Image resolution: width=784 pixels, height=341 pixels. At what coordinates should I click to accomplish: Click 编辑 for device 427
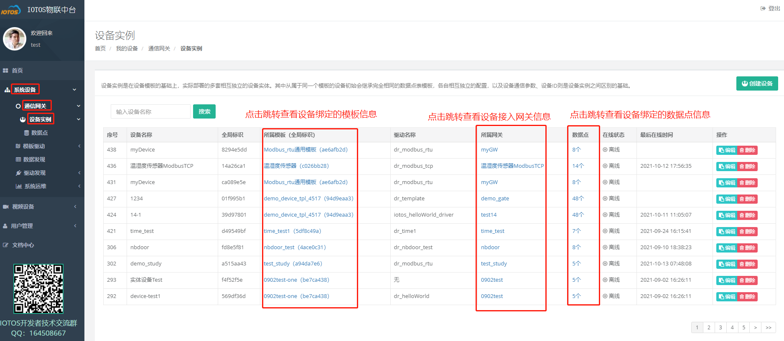click(726, 199)
